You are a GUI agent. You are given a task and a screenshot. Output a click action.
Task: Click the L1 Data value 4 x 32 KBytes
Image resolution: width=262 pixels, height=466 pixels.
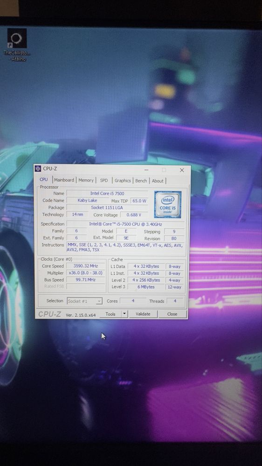click(x=146, y=266)
